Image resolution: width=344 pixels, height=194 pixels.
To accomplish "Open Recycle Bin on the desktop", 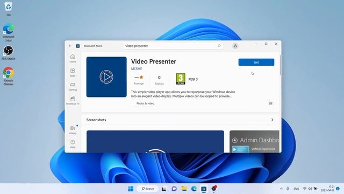I will 9,9.
